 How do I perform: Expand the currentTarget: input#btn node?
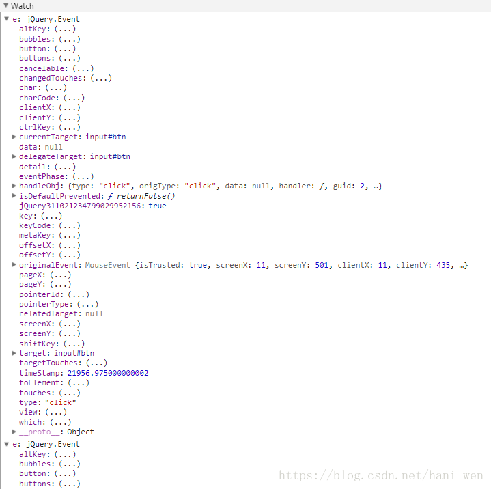point(14,137)
